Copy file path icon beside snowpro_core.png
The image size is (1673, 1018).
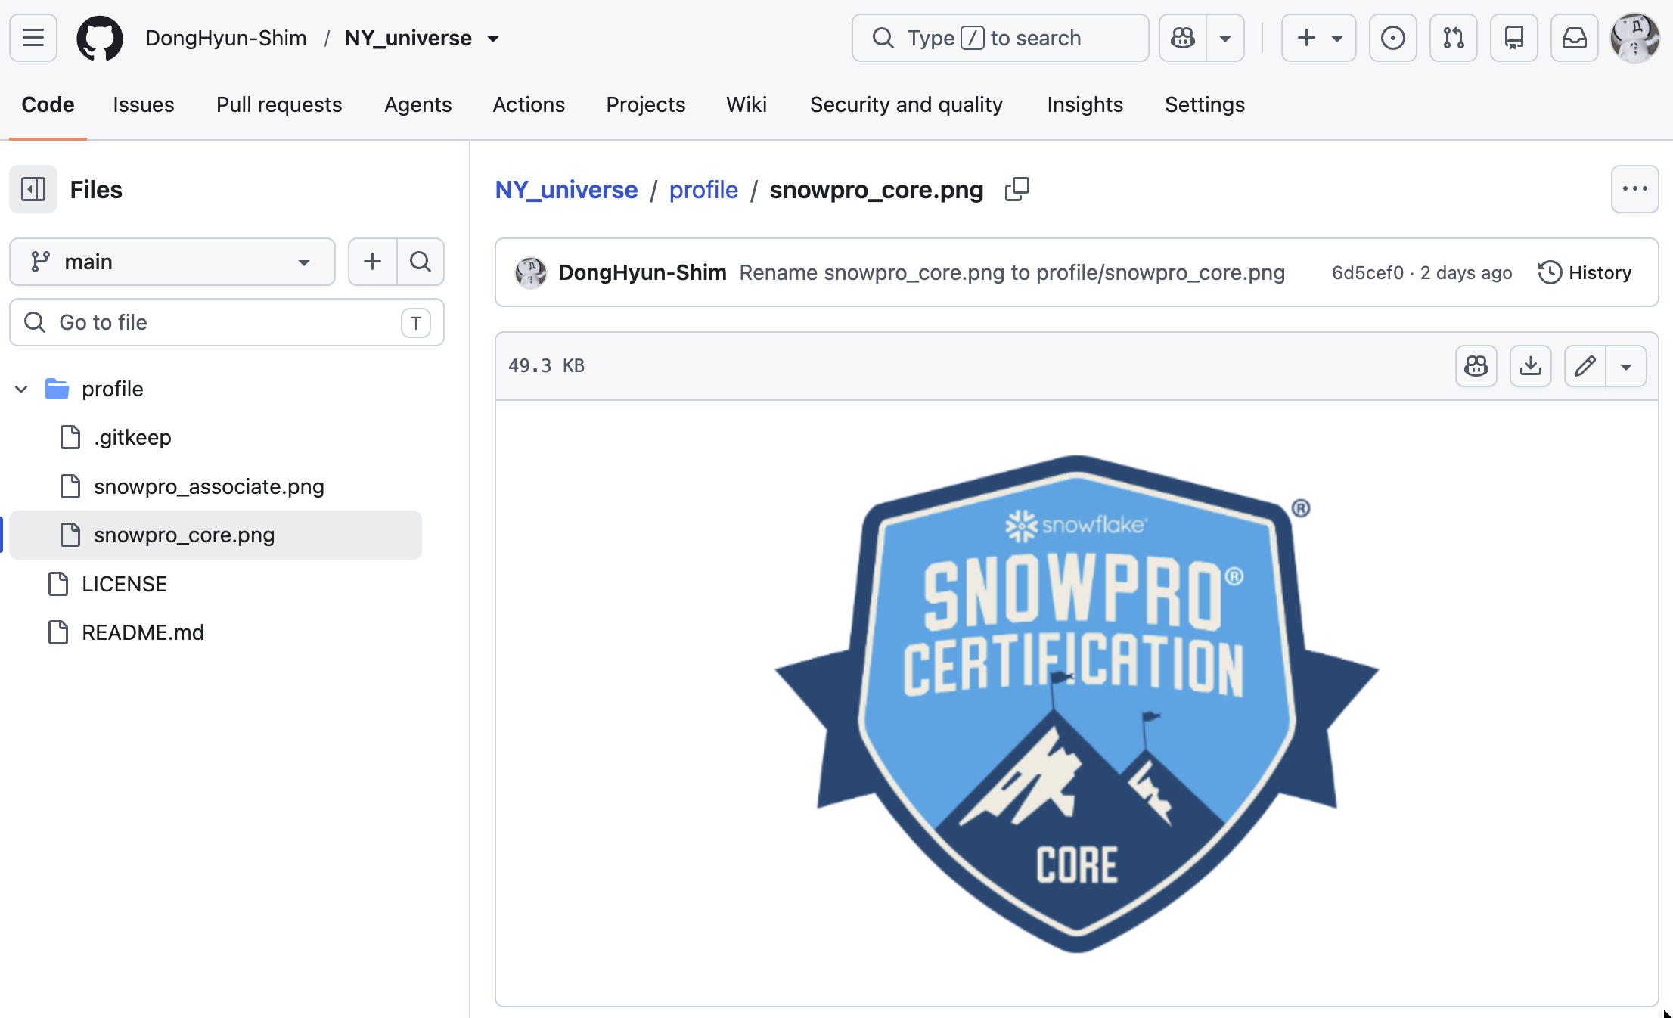(1017, 189)
